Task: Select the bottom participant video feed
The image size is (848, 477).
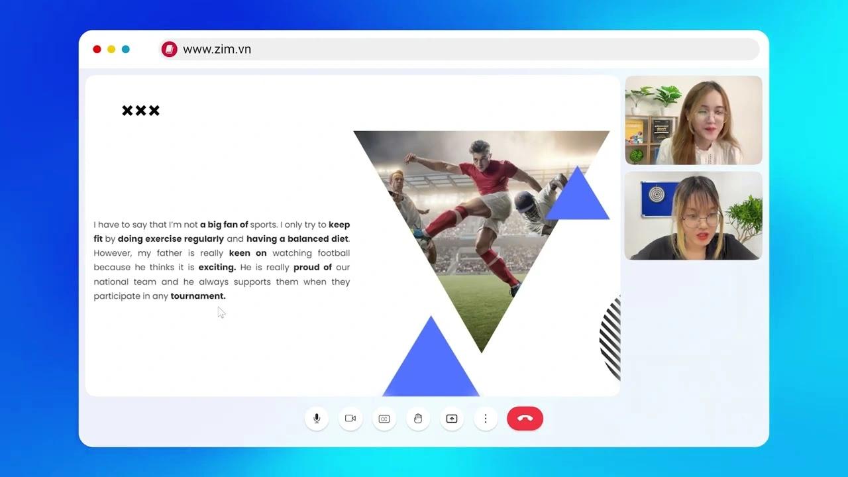Action: (693, 215)
